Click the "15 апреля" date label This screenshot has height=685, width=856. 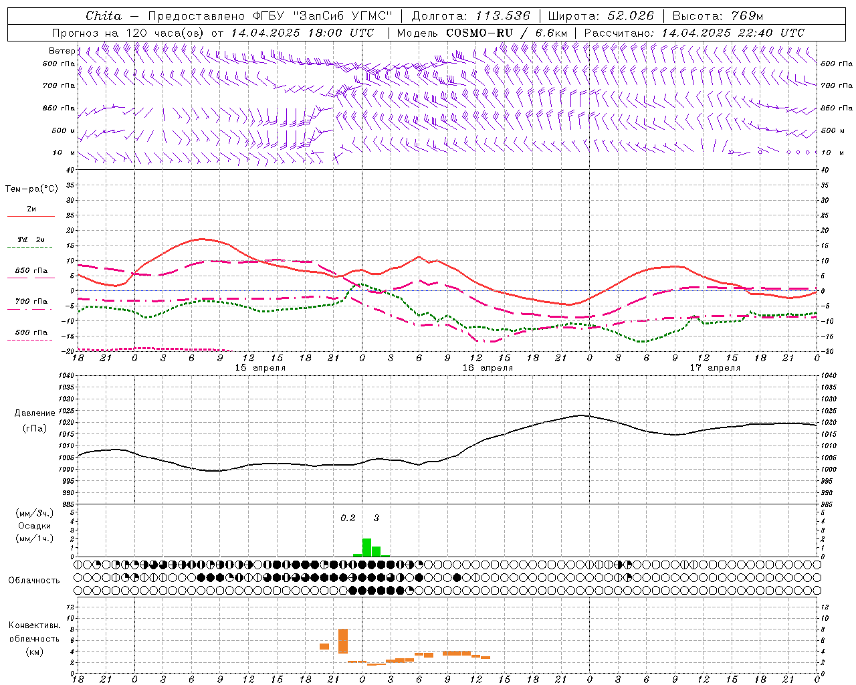tap(260, 368)
